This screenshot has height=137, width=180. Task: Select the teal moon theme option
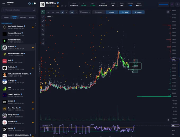pyautogui.click(x=33, y=3)
